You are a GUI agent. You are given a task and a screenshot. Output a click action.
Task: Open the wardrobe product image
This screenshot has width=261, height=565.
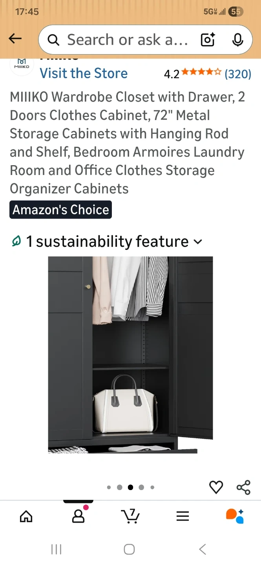pos(130,355)
